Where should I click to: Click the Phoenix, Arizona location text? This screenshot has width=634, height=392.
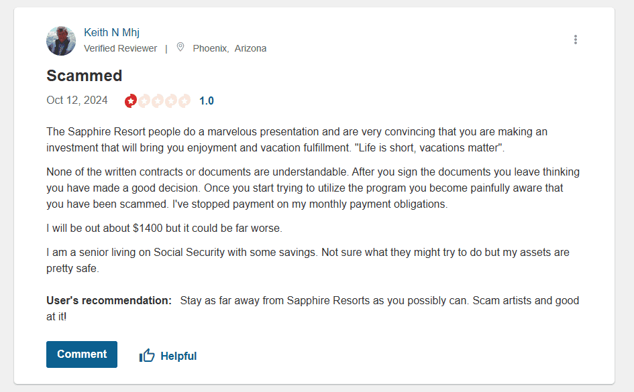(229, 48)
